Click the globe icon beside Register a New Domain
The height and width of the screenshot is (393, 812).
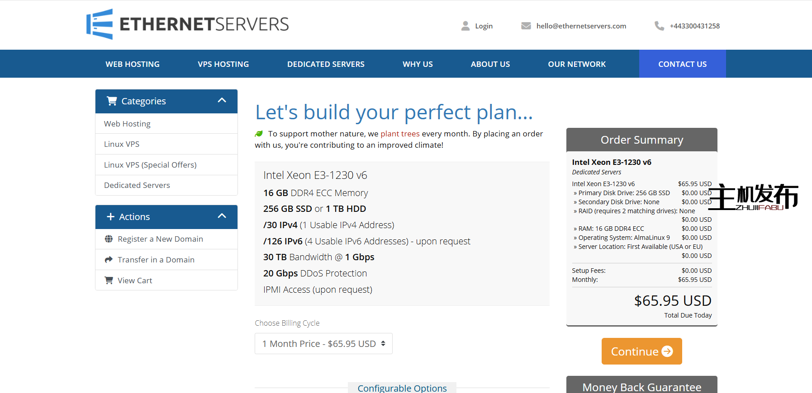pos(109,239)
